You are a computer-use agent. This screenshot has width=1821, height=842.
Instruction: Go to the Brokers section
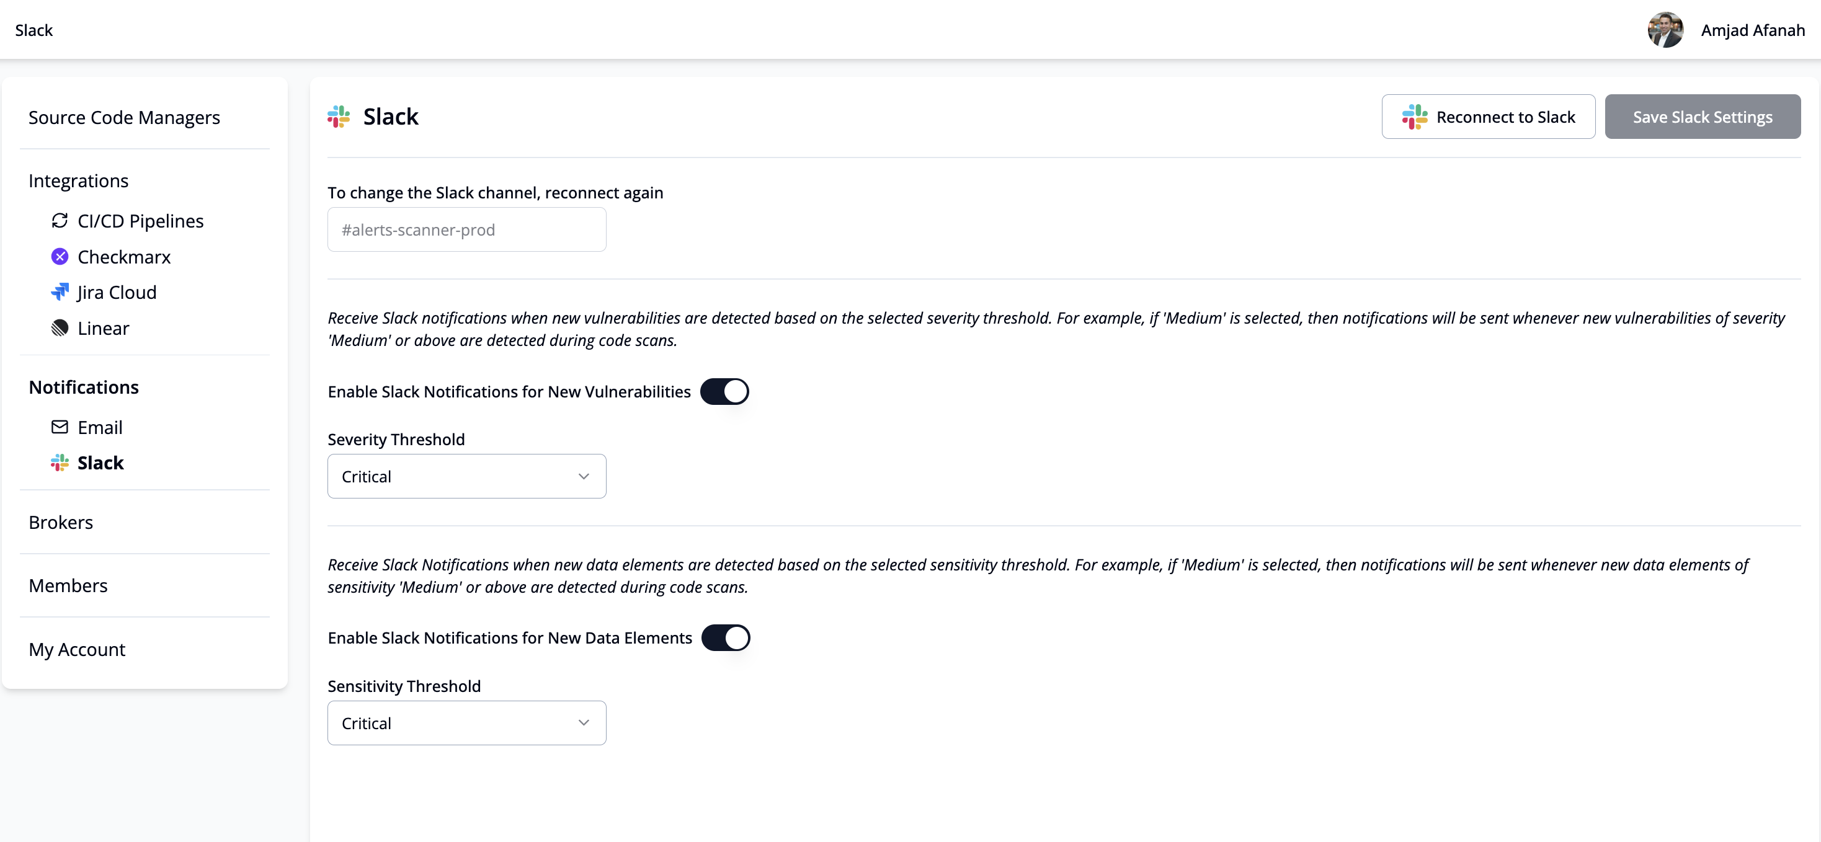click(61, 523)
